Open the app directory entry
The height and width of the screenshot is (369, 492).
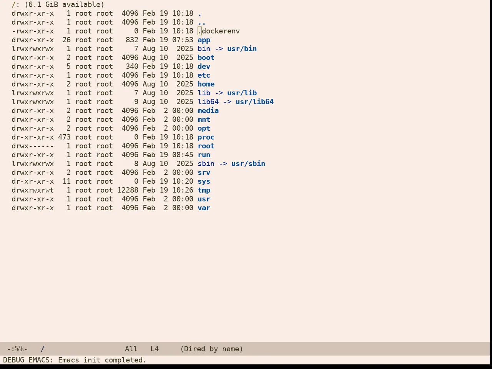click(x=204, y=40)
